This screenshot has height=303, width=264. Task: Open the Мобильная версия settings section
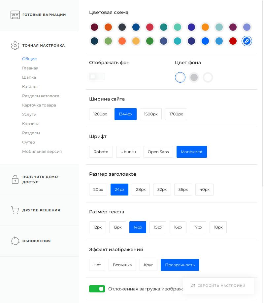pyautogui.click(x=42, y=151)
